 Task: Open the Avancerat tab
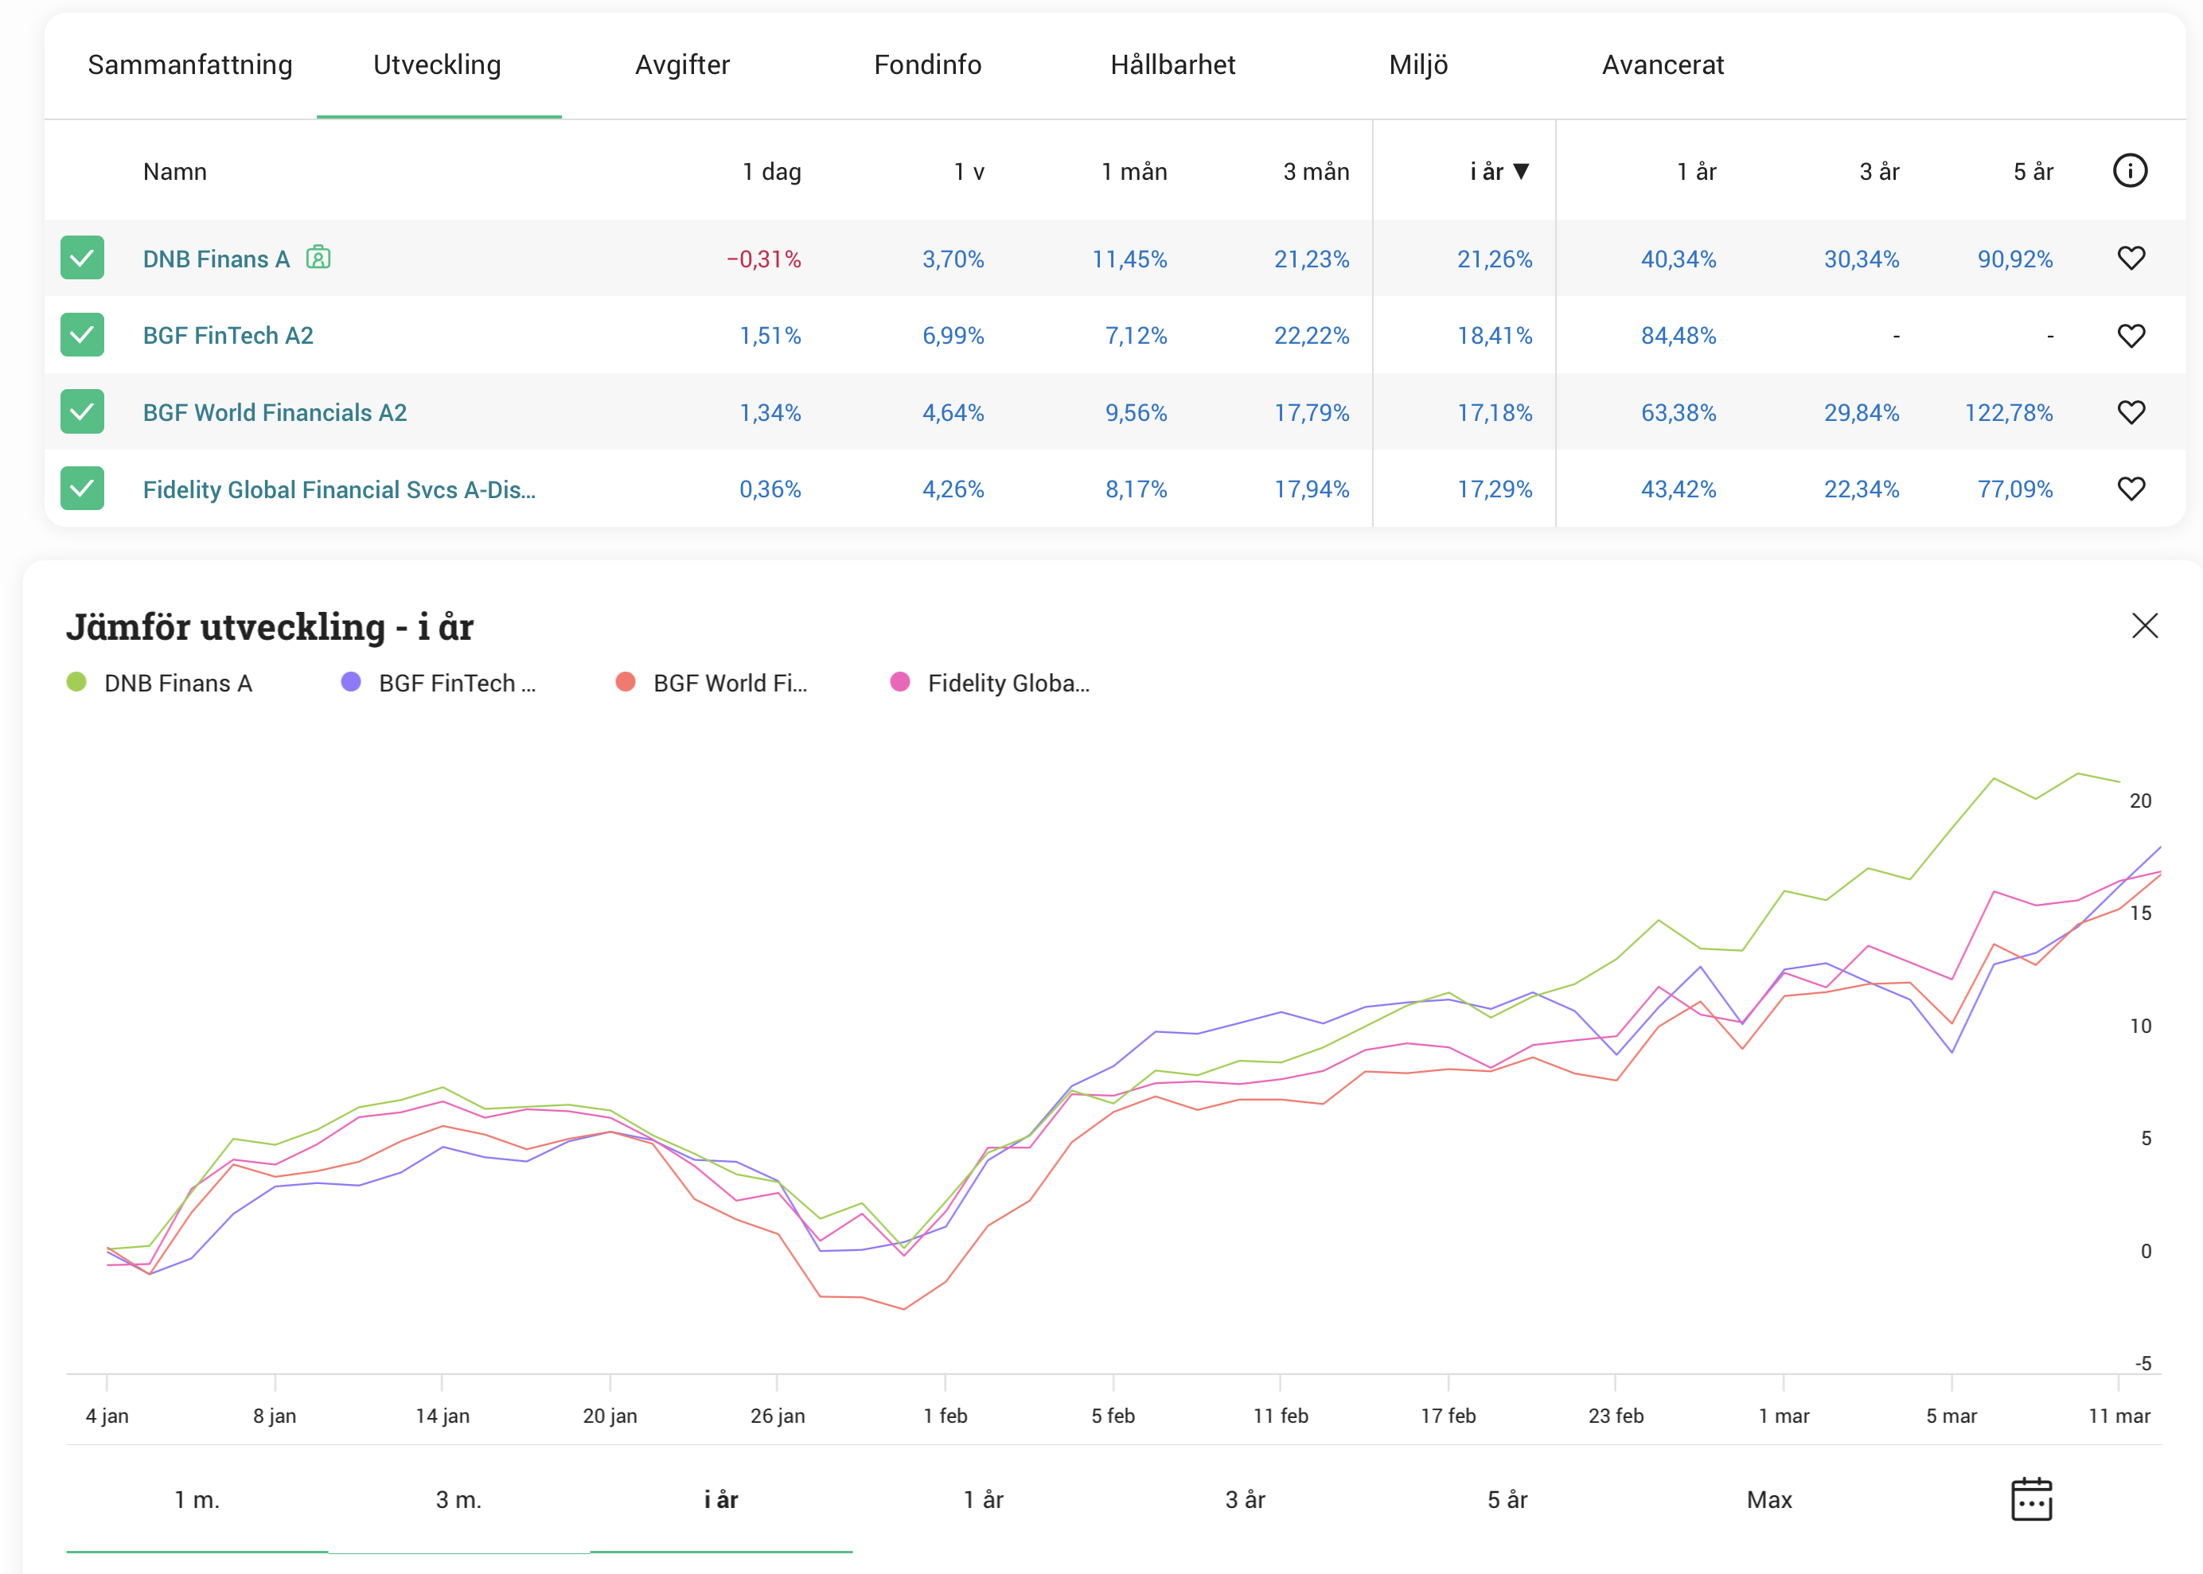tap(1663, 65)
